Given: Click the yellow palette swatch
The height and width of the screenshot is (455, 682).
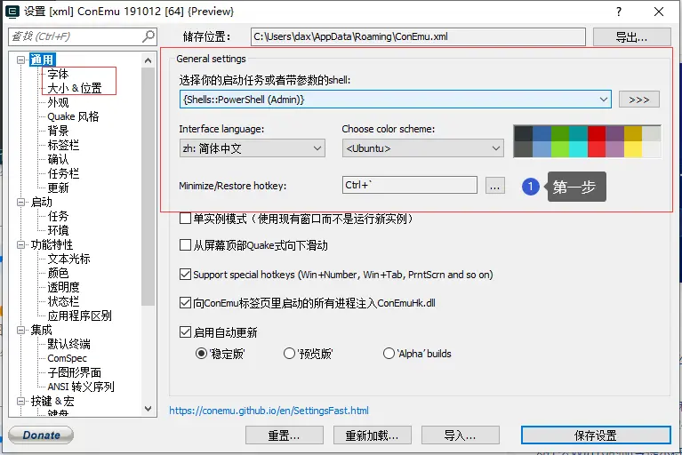Looking at the screenshot, I should pos(633,149).
